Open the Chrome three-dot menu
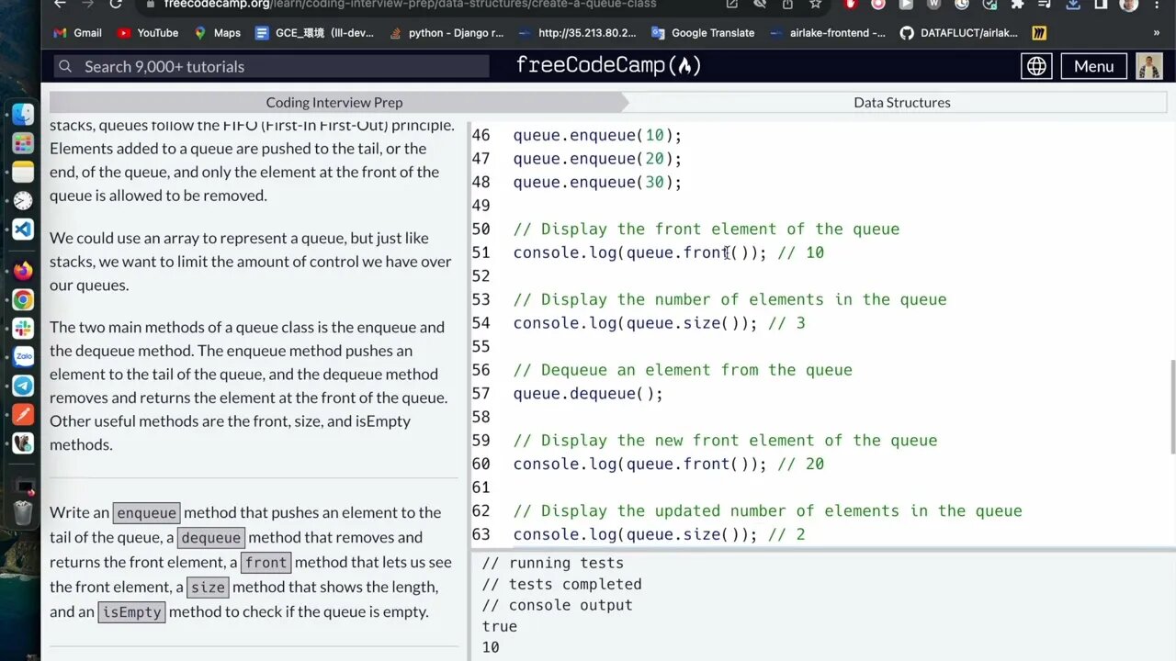This screenshot has width=1176, height=661. (1157, 4)
